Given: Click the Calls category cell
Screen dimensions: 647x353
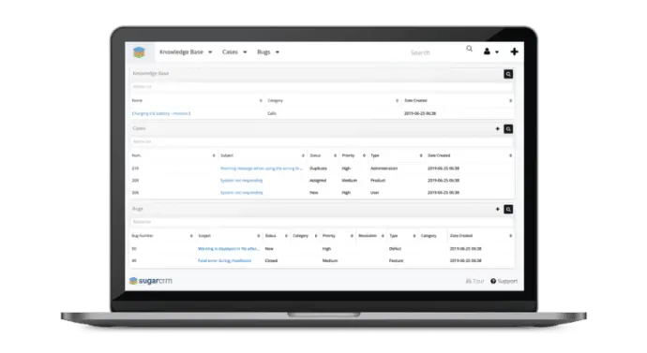Looking at the screenshot, I should (x=272, y=113).
